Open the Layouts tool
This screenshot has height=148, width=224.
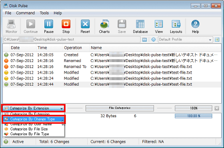(176, 26)
